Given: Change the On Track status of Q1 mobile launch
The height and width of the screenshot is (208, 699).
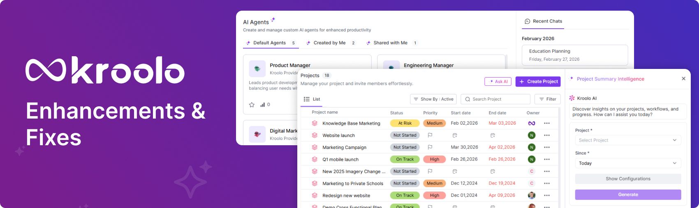Looking at the screenshot, I should 405,159.
